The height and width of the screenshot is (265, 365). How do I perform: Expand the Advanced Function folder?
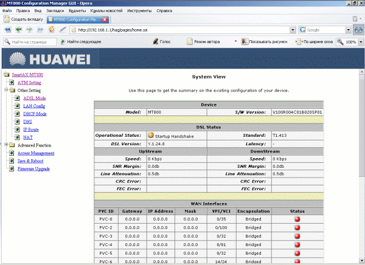[x=6, y=145]
